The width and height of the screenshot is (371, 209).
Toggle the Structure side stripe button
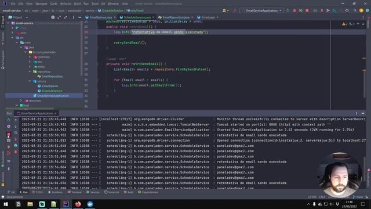click(x=2, y=179)
